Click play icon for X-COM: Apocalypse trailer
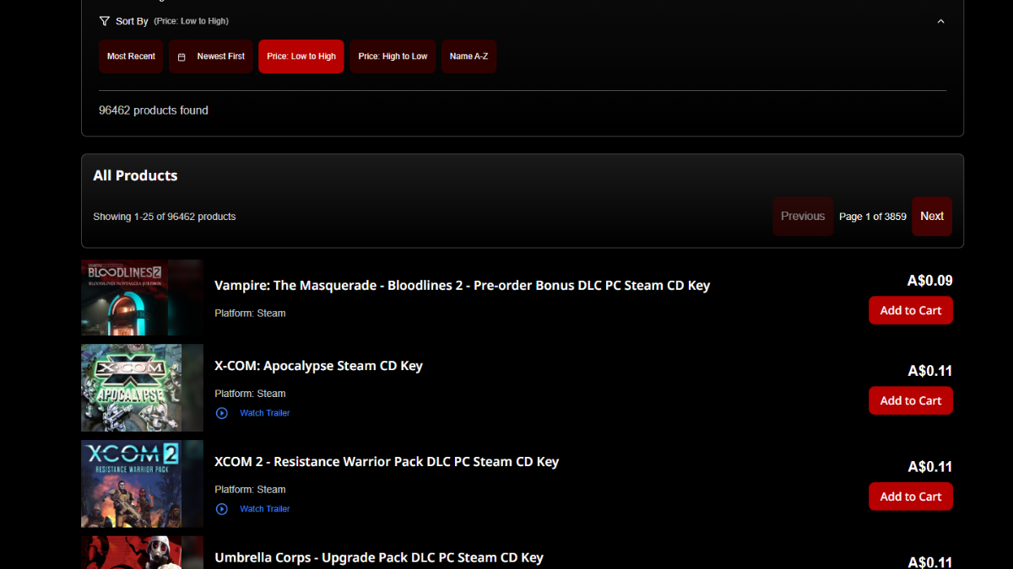 point(222,413)
